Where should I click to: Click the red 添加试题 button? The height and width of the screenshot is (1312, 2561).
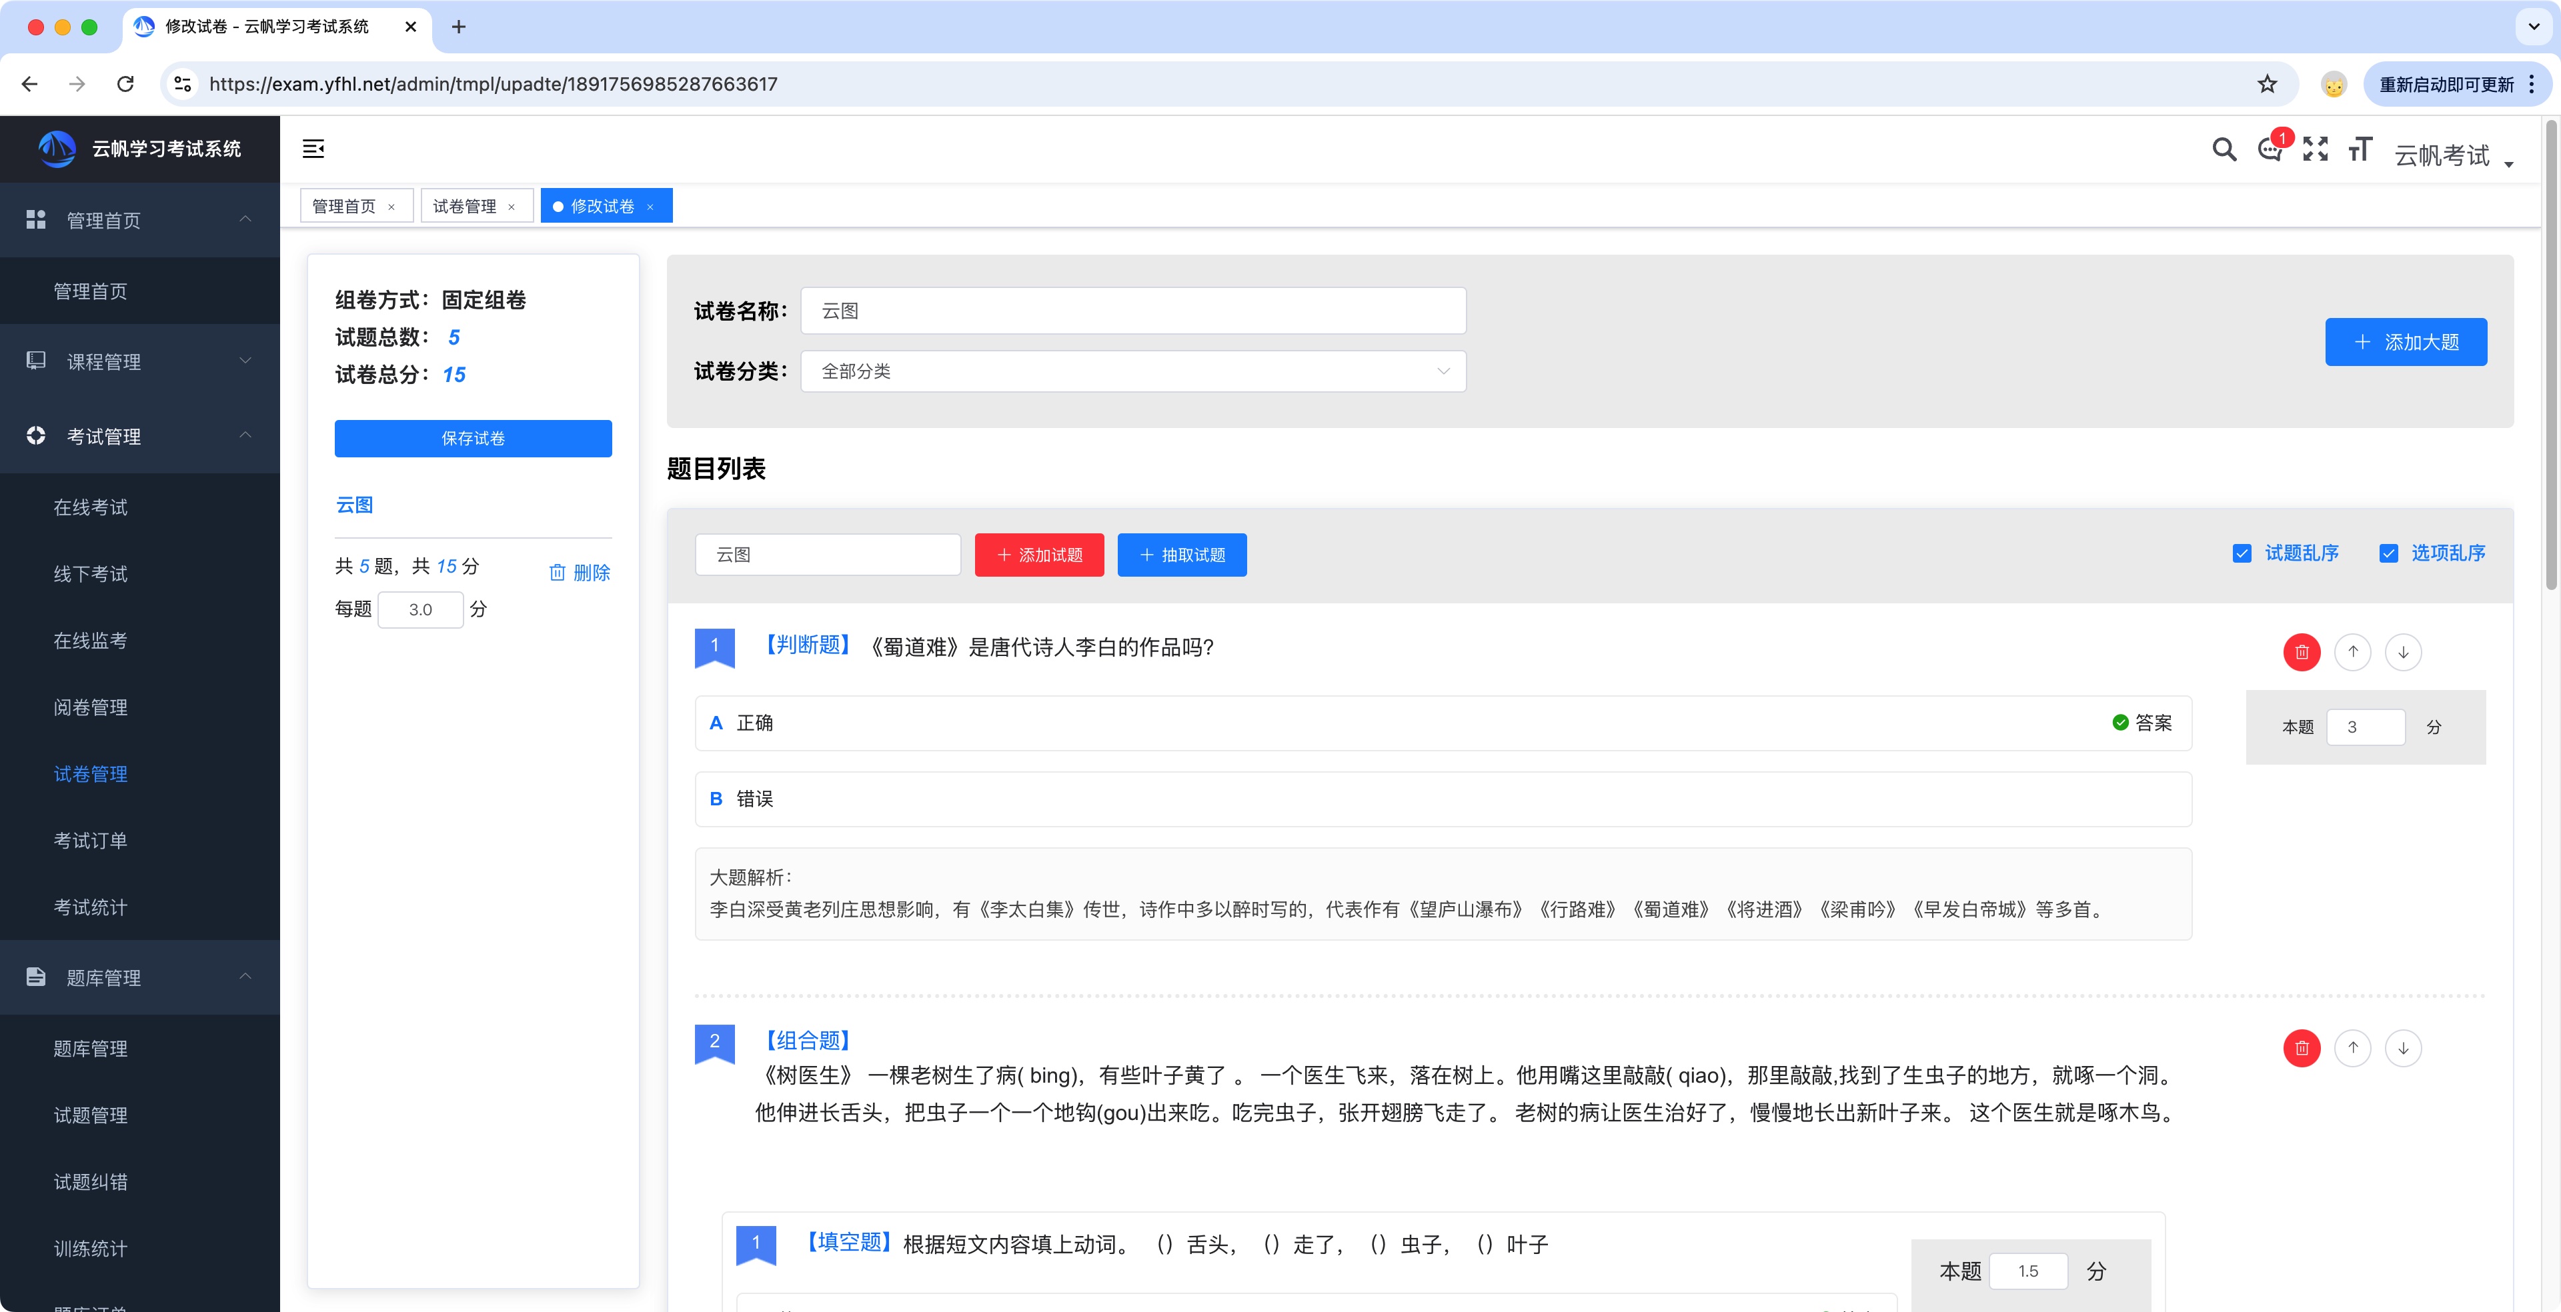[x=1039, y=555]
